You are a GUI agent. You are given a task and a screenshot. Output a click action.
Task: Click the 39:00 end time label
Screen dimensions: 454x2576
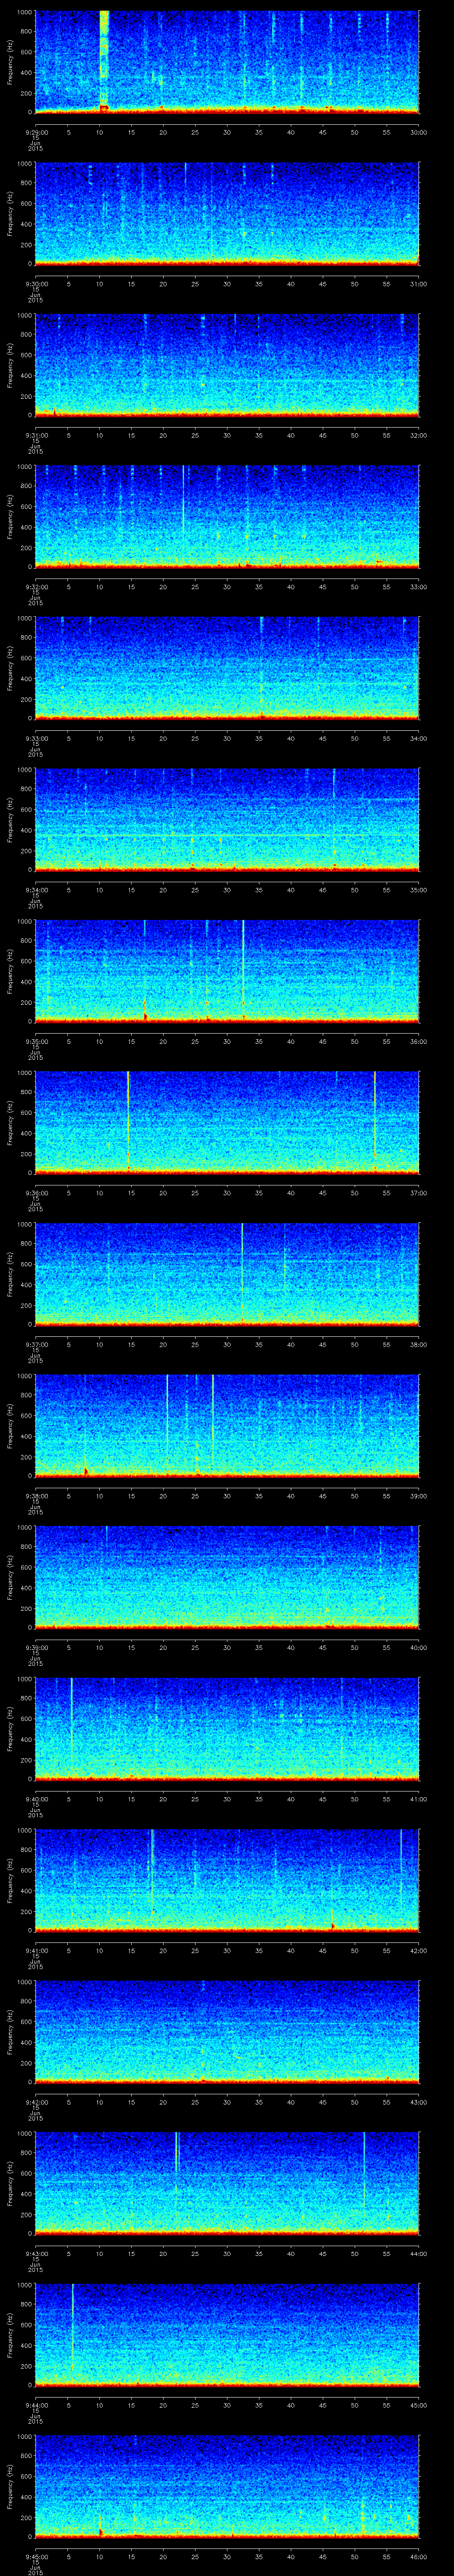(x=419, y=1496)
